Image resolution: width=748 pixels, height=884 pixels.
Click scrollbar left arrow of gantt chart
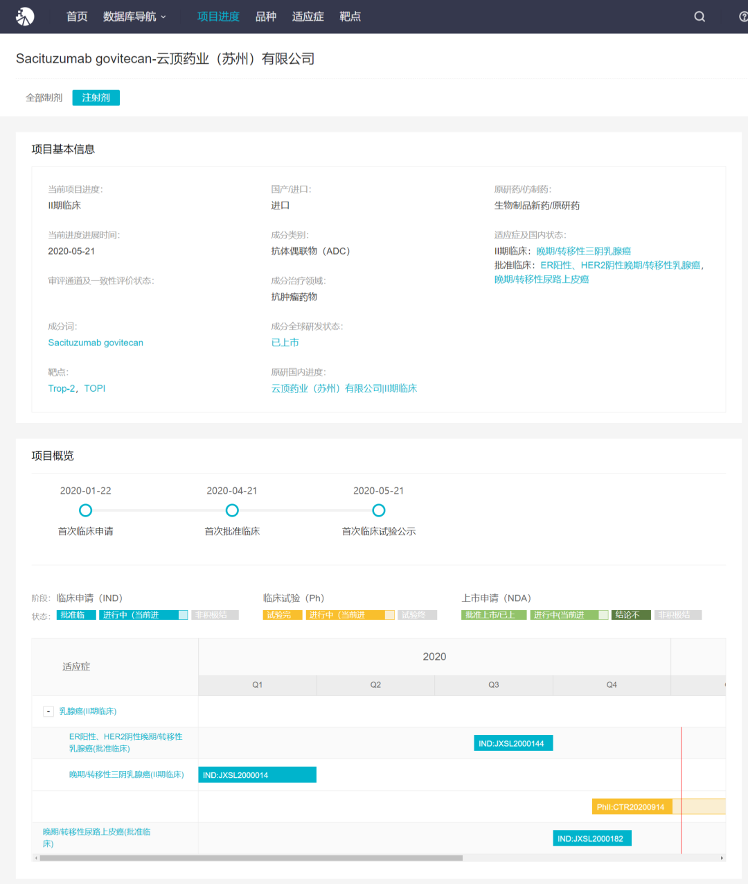point(35,858)
